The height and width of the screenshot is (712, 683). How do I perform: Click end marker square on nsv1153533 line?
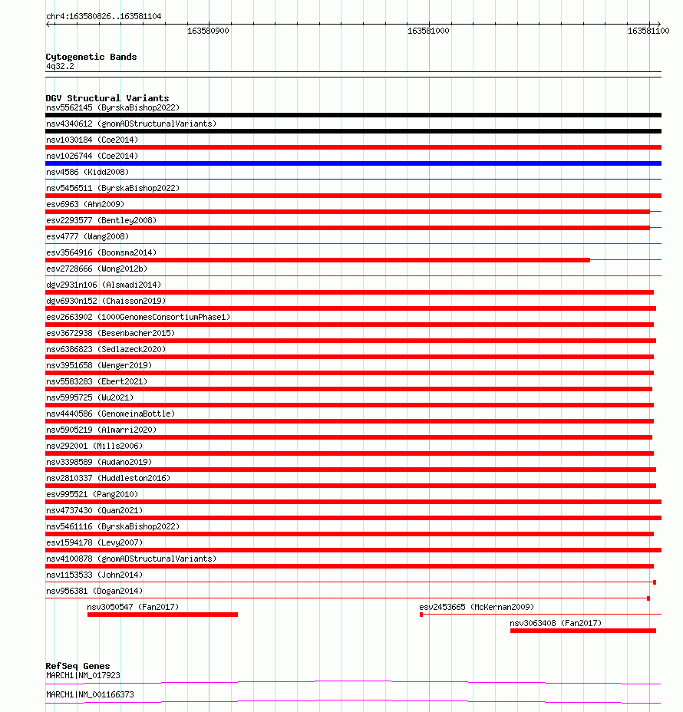point(655,582)
